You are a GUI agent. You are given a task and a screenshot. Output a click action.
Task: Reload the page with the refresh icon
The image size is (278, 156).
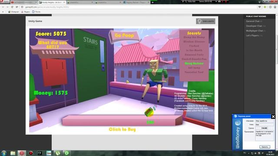(x=12, y=7)
